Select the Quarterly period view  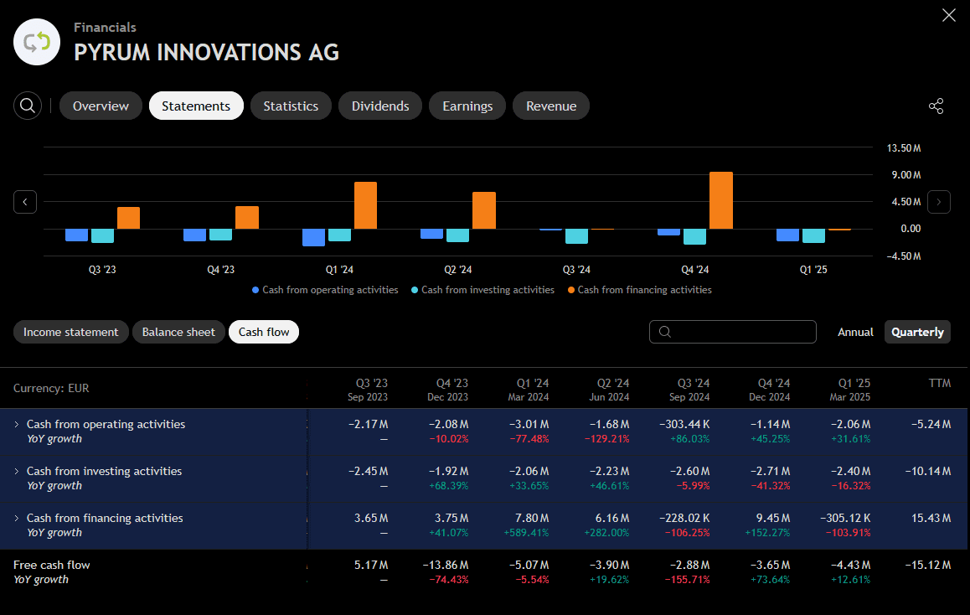917,332
